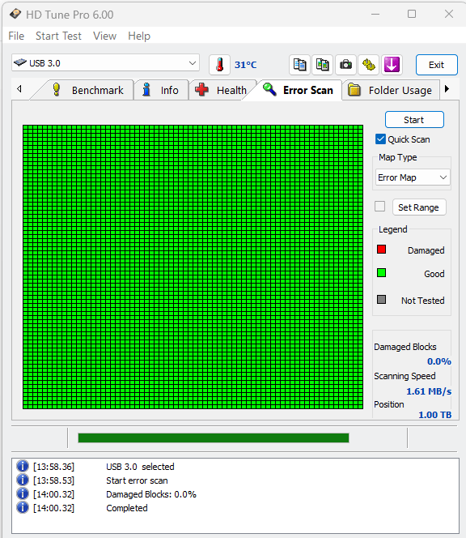Image resolution: width=466 pixels, height=538 pixels.
Task: Click info icon beside 'Start error scan'
Action: (x=23, y=480)
